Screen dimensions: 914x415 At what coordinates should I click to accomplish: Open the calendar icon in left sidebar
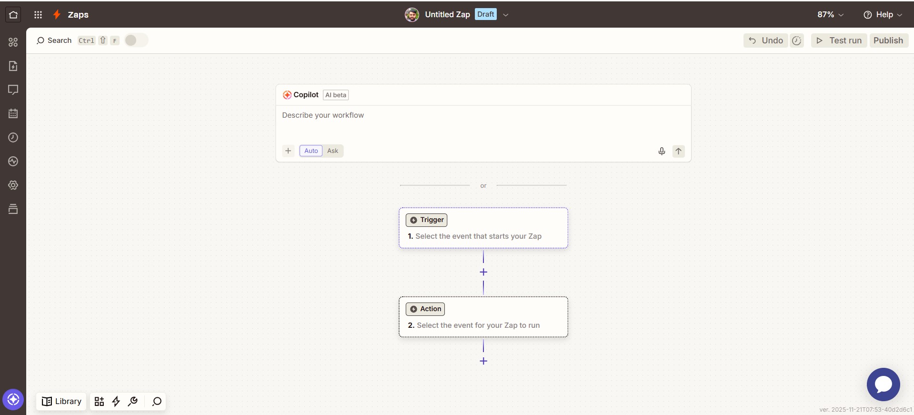pyautogui.click(x=13, y=113)
